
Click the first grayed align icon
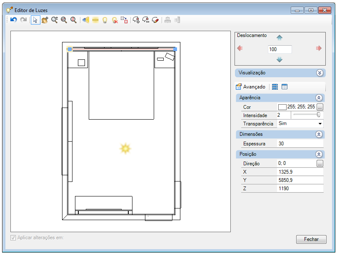(167, 20)
